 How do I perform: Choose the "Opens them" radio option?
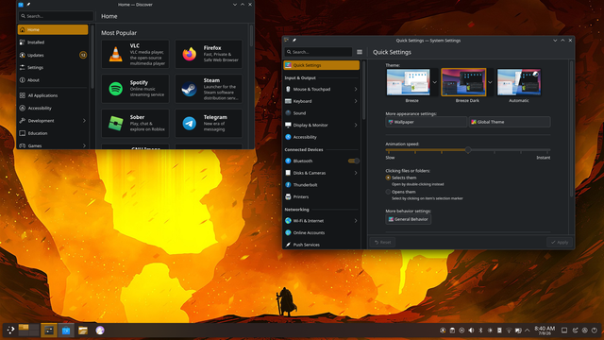388,192
